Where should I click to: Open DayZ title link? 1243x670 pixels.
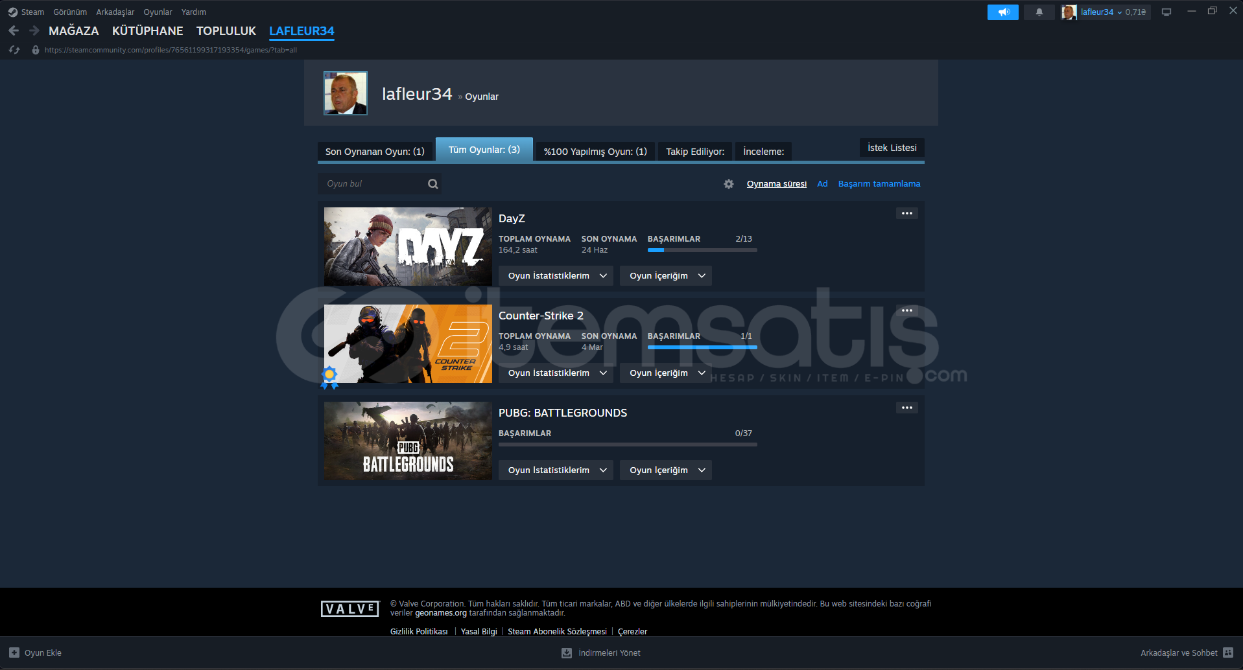tap(512, 219)
